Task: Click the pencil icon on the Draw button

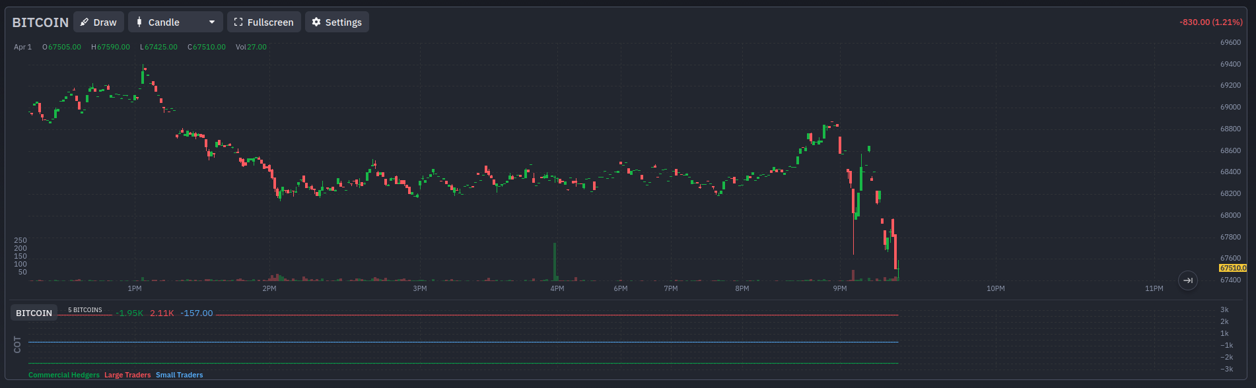Action: 85,22
